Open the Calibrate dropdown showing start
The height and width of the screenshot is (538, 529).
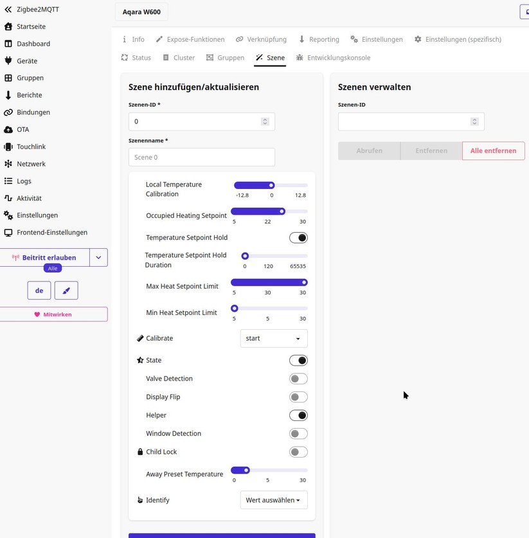[x=273, y=338]
